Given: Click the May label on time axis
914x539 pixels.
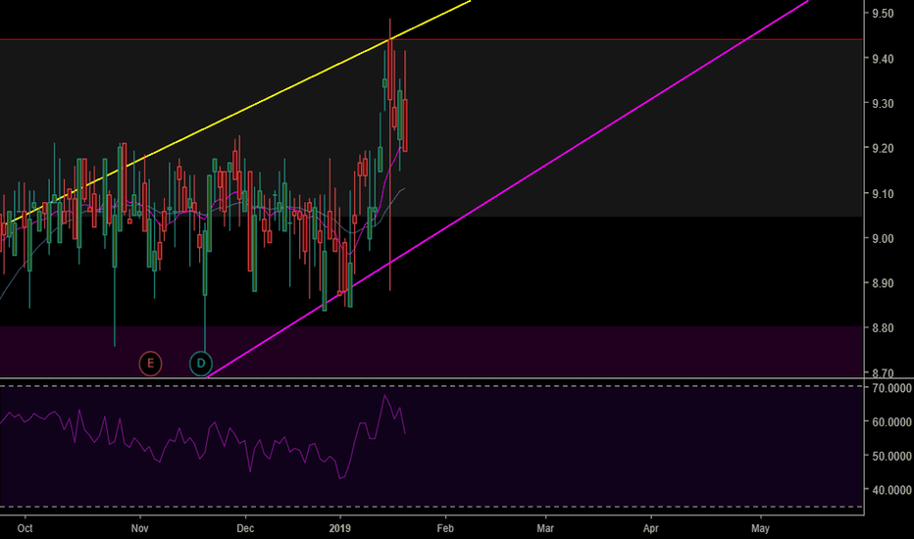Looking at the screenshot, I should click(760, 528).
